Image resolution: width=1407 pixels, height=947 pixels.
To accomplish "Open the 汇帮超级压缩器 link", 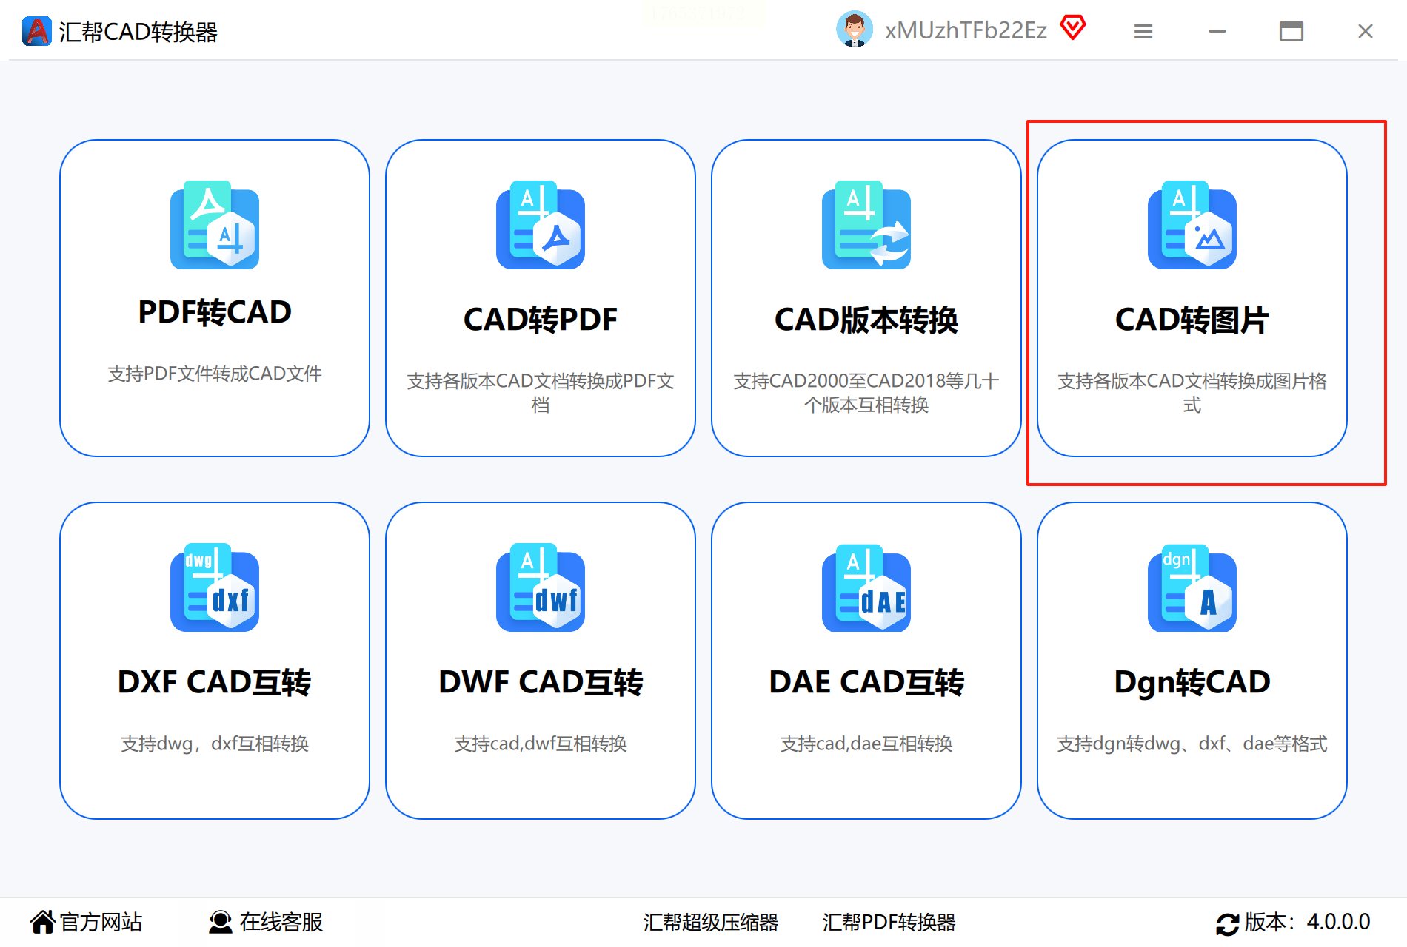I will point(711,922).
